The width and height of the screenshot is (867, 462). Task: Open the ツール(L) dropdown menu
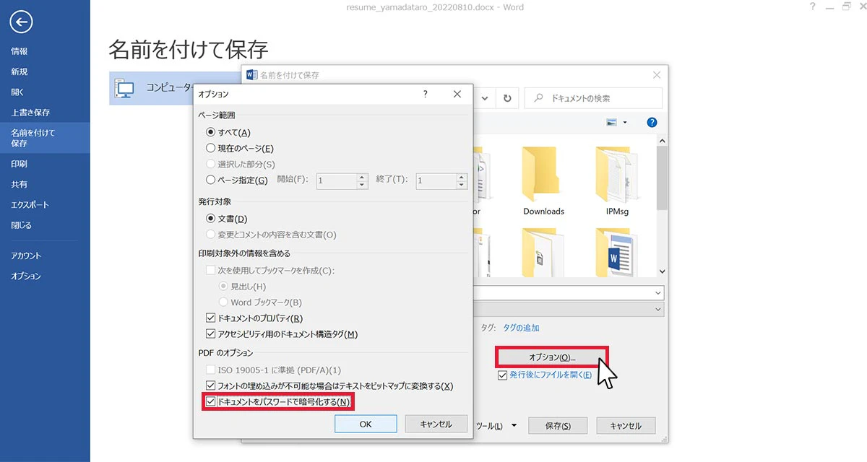(x=496, y=426)
